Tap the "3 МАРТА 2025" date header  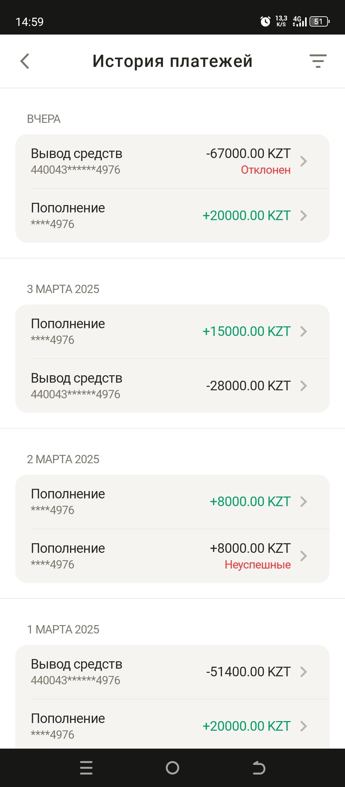63,289
